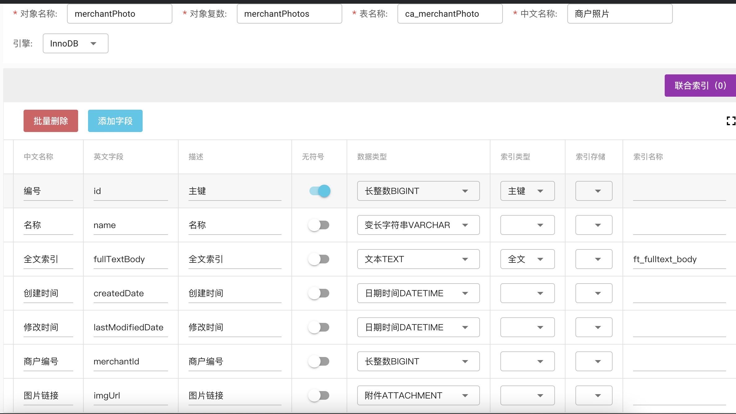Expand index type dropdown showing 主键
The height and width of the screenshot is (414, 736).
(x=527, y=191)
